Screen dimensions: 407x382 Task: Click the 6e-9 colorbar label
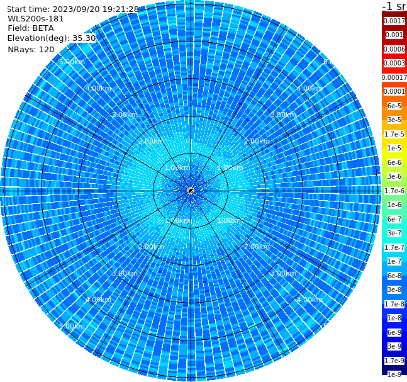click(x=394, y=332)
